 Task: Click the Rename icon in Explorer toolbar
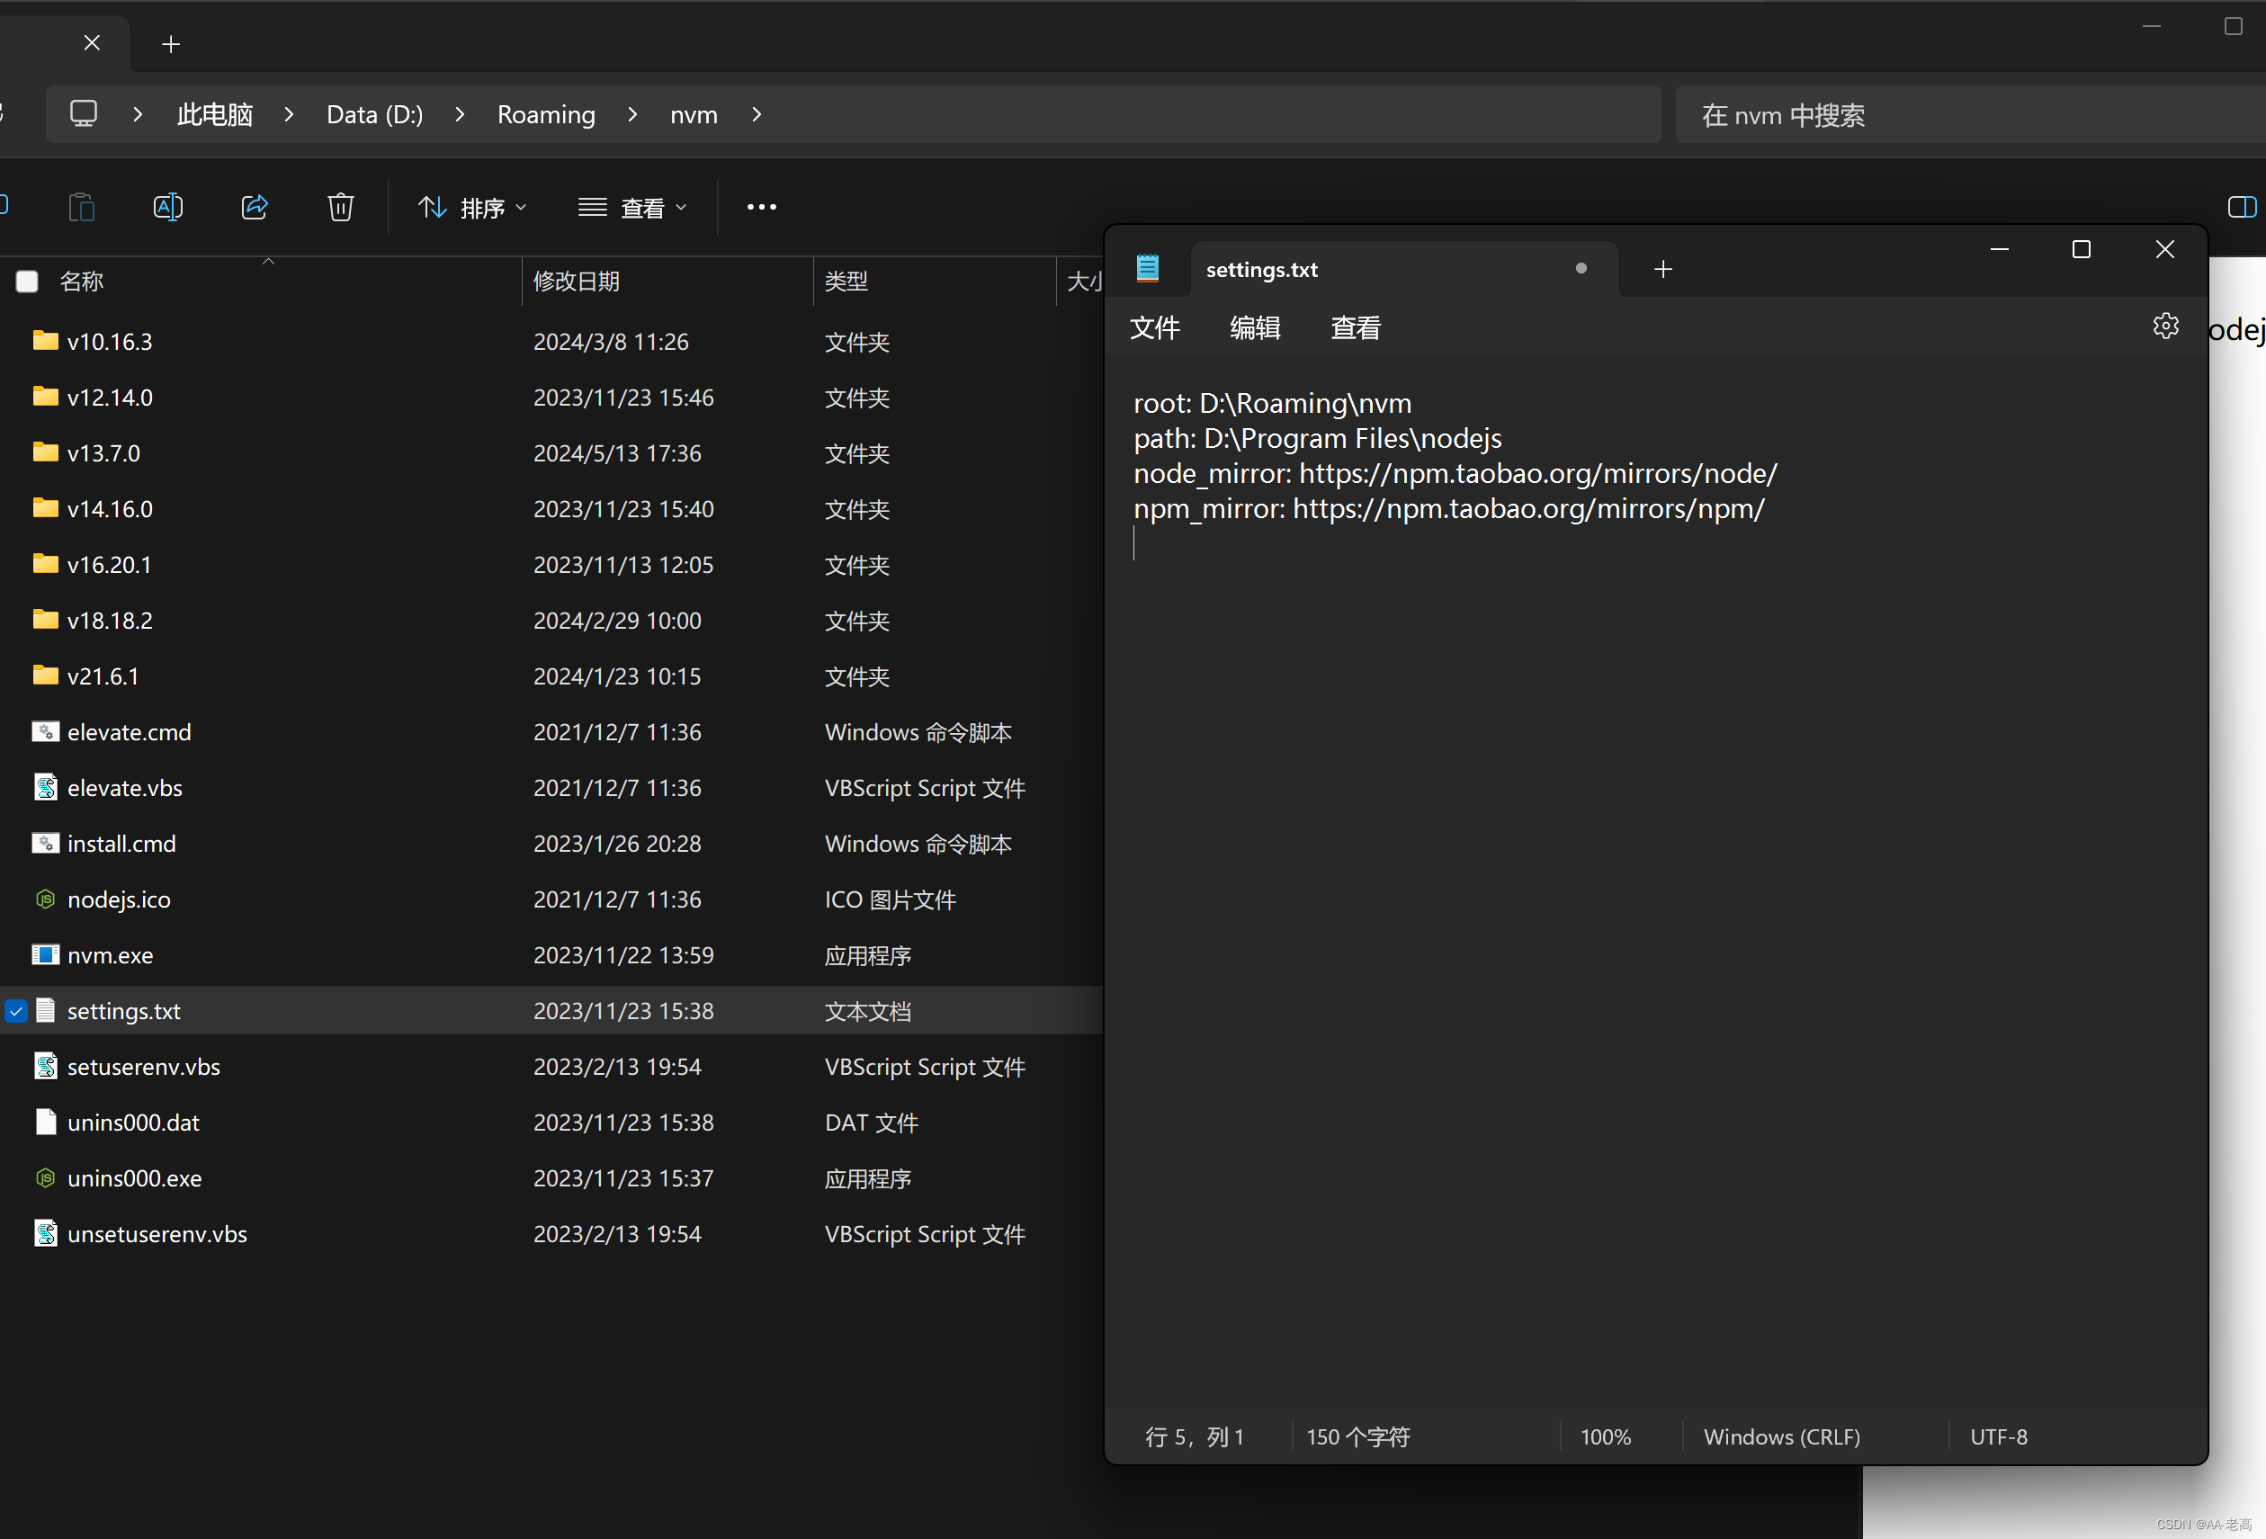(167, 207)
